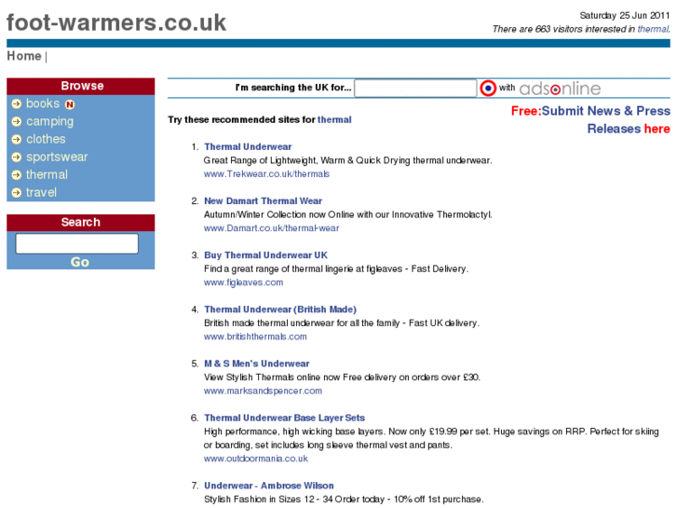Visit www.britishthermals.com link
This screenshot has width=677, height=508.
tap(255, 336)
